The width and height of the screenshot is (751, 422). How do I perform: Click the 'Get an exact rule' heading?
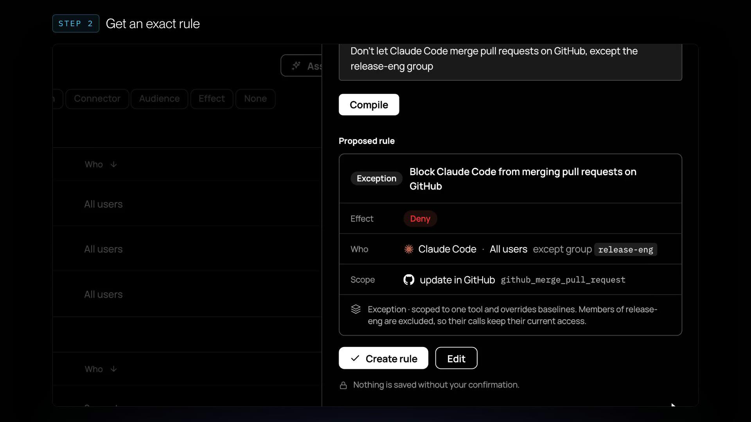(x=153, y=24)
